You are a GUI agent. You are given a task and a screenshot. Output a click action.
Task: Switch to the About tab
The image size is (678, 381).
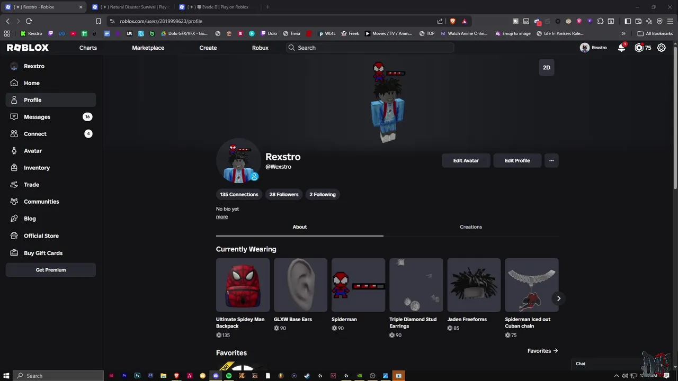pyautogui.click(x=300, y=227)
